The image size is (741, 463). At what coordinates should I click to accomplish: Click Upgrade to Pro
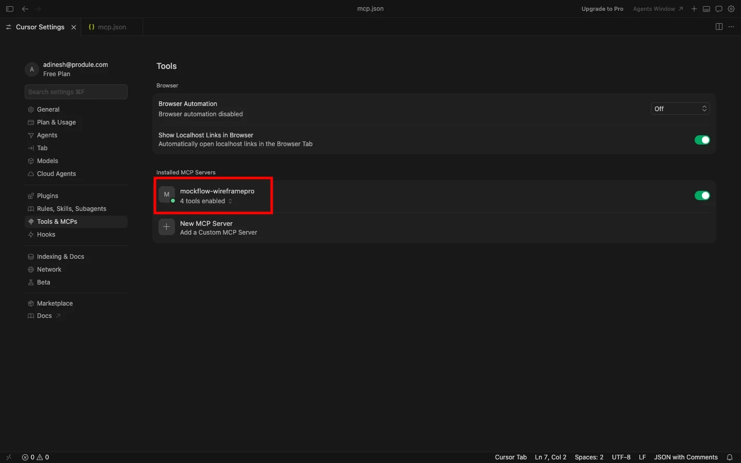(x=602, y=9)
